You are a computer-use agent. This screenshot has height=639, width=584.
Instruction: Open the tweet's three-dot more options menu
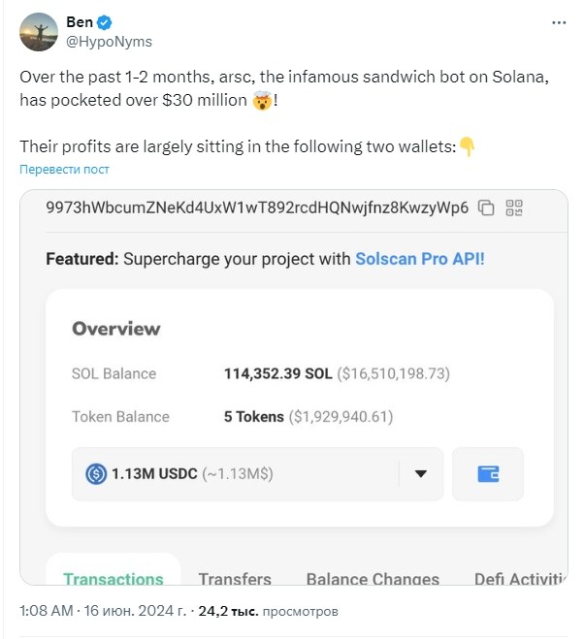pyautogui.click(x=559, y=23)
